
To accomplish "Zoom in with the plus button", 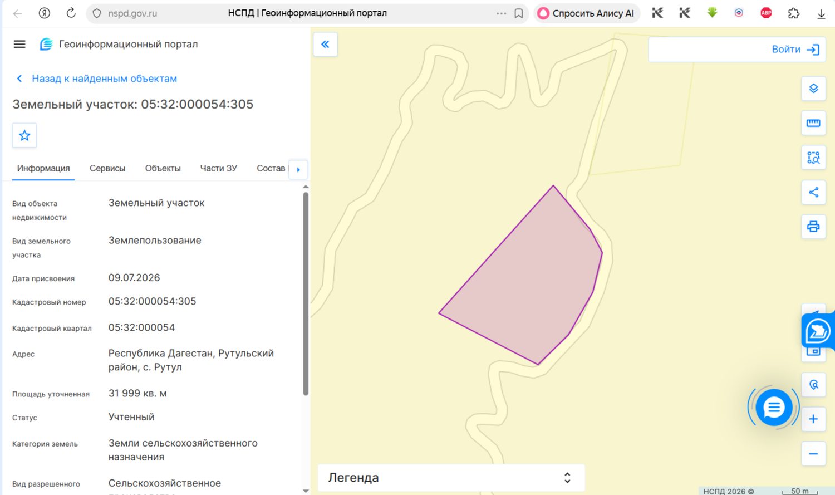I will coord(813,419).
